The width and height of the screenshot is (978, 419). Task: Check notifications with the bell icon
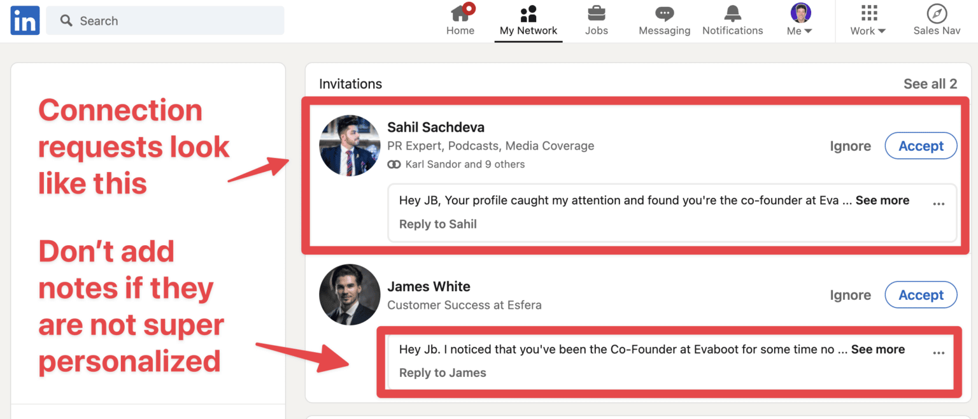[x=732, y=13]
